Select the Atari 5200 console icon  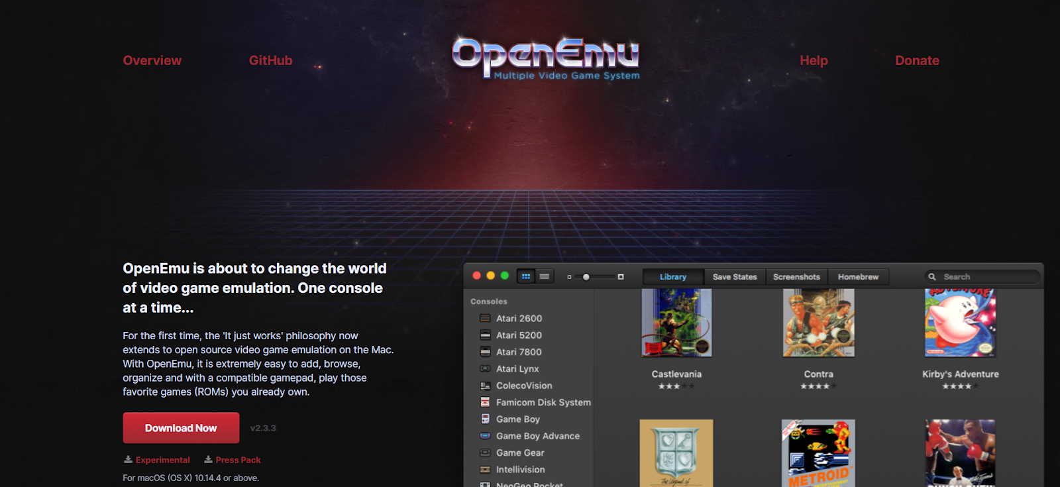point(485,335)
